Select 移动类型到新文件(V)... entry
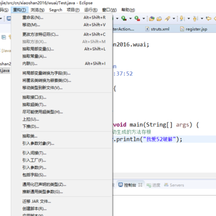This screenshot has width=216, height=216. [x=62, y=88]
